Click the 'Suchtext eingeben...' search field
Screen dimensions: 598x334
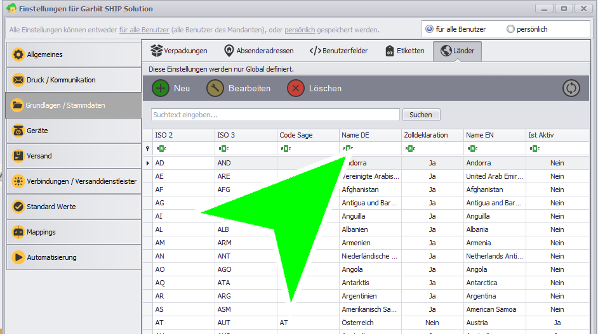tap(276, 115)
